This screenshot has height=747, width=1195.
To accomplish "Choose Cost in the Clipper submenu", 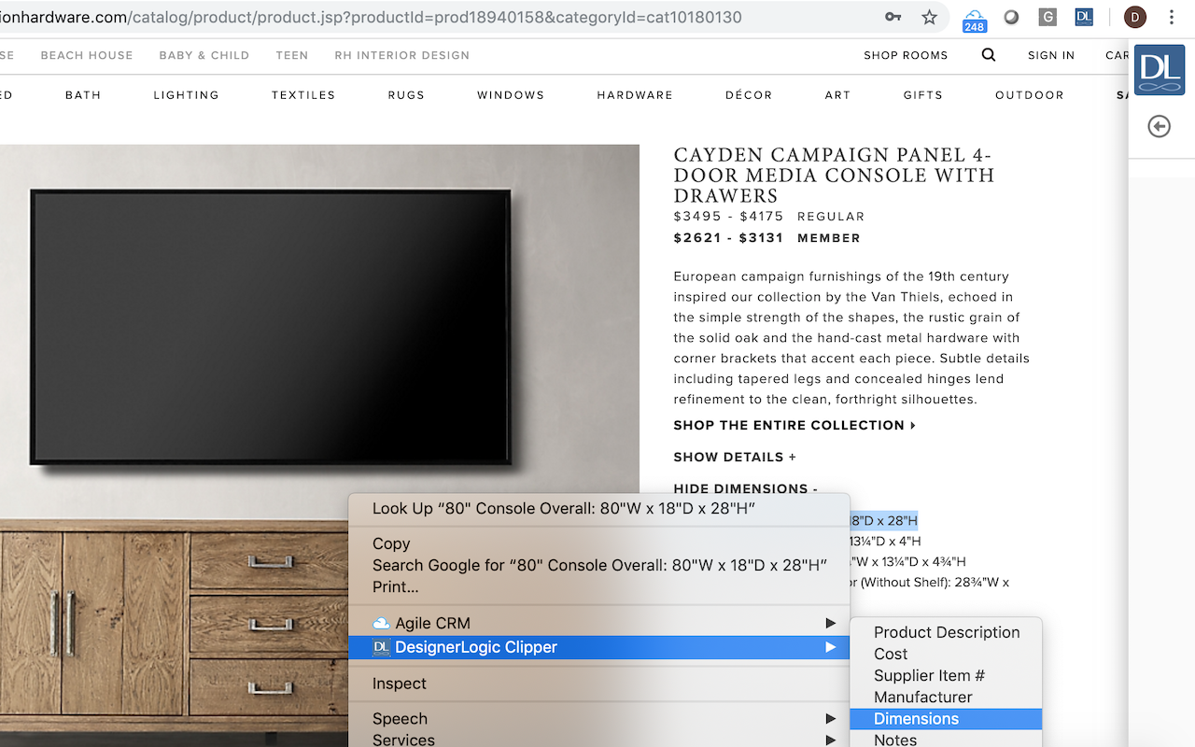I will [x=946, y=654].
